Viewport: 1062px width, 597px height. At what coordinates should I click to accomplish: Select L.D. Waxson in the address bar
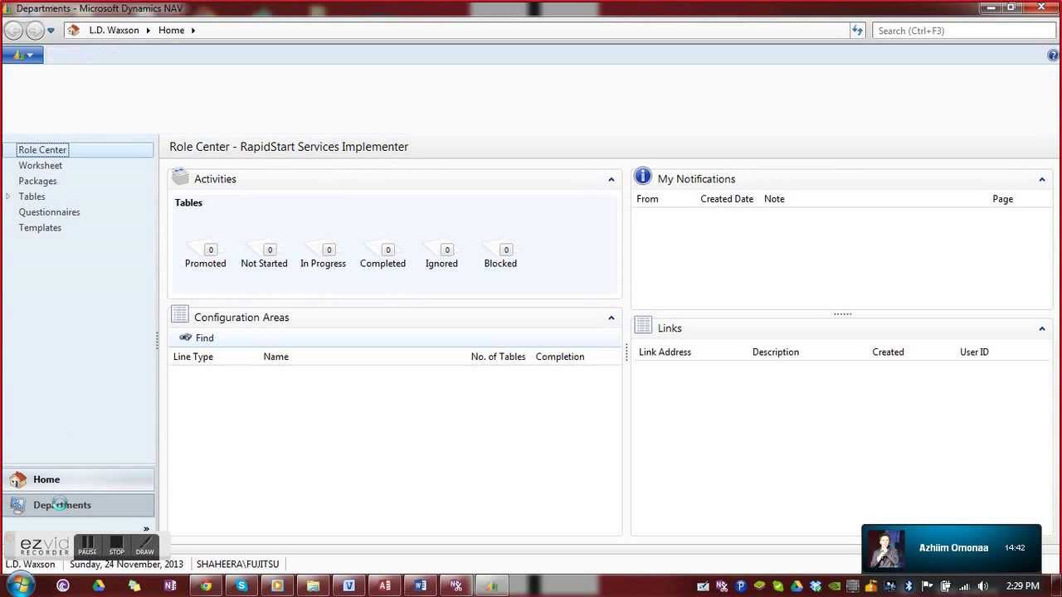[115, 31]
